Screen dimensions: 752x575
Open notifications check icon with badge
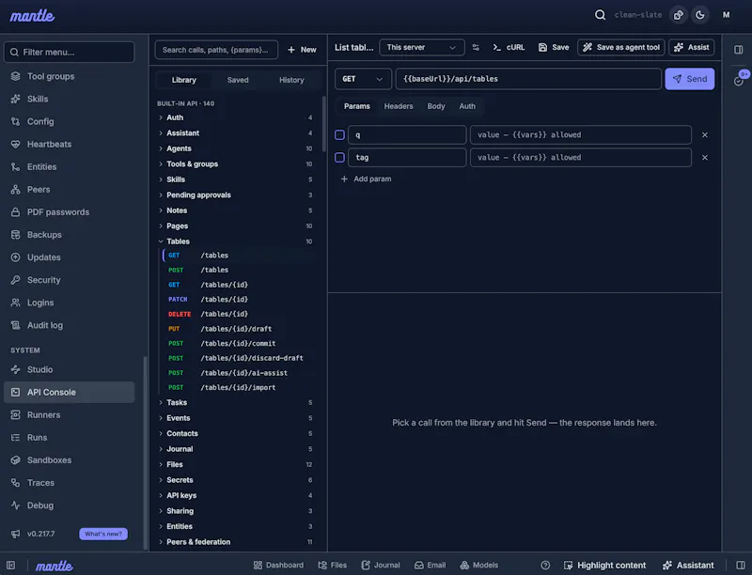(739, 80)
